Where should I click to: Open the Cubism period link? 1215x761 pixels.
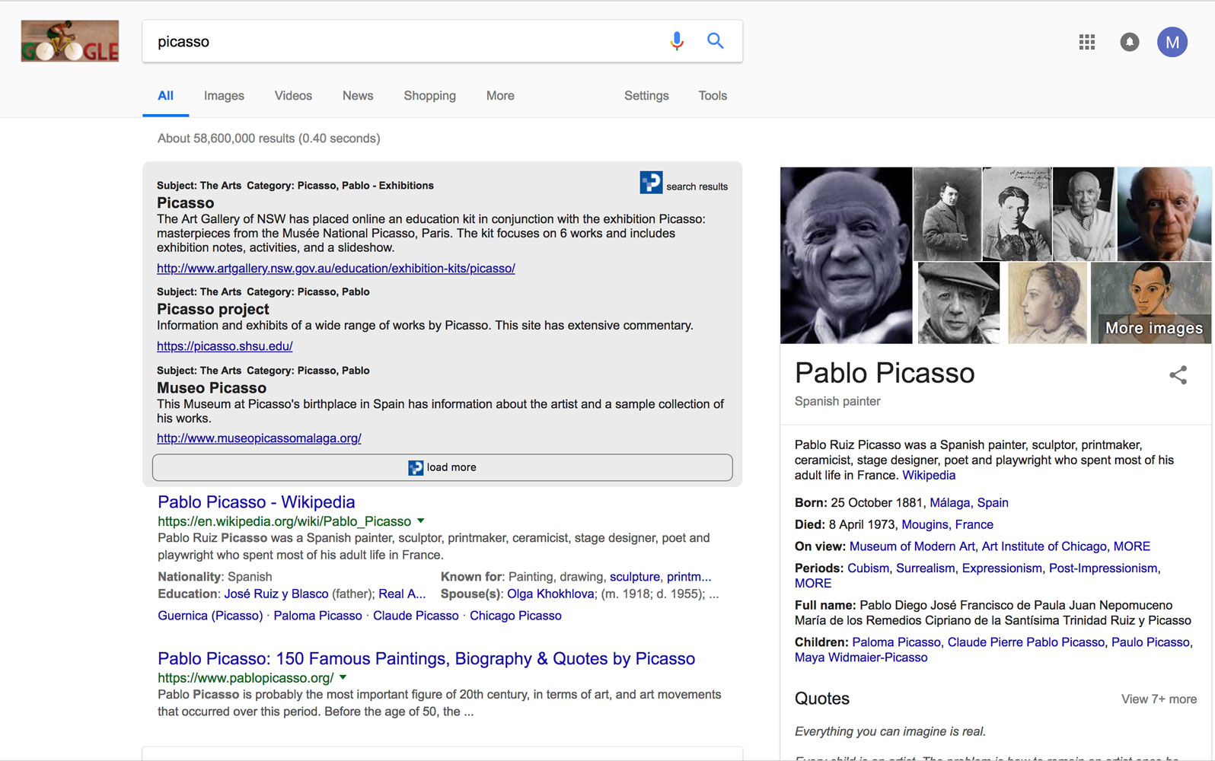coord(868,568)
